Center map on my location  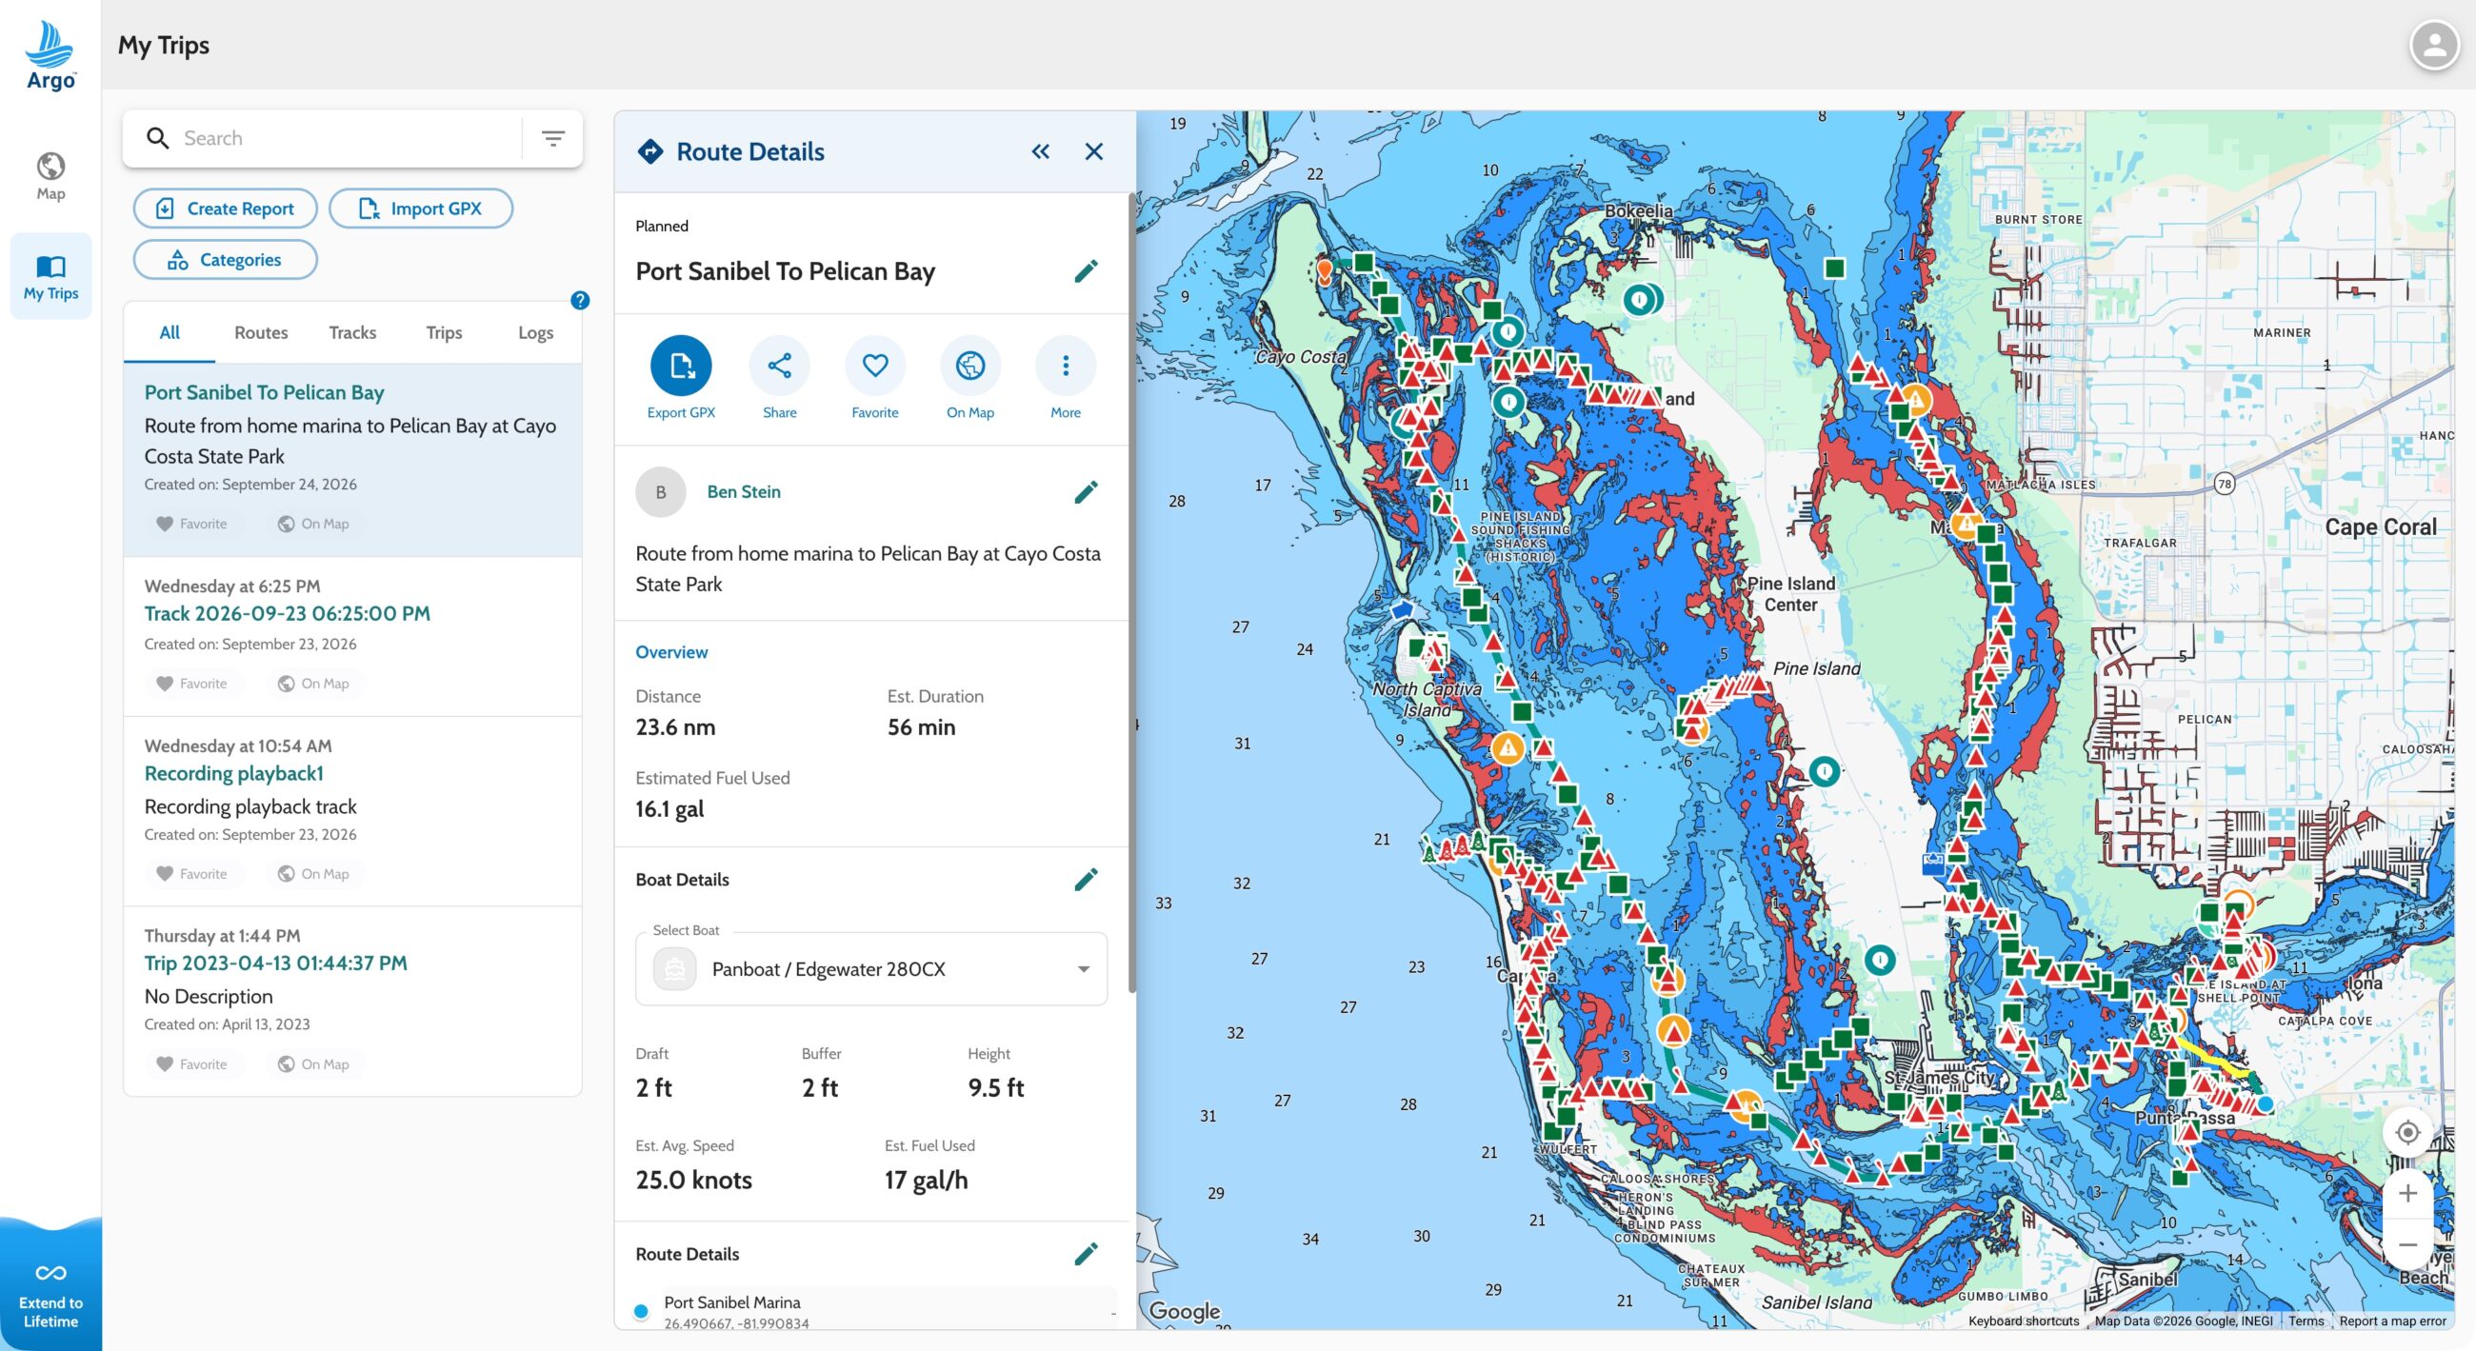[x=2406, y=1132]
